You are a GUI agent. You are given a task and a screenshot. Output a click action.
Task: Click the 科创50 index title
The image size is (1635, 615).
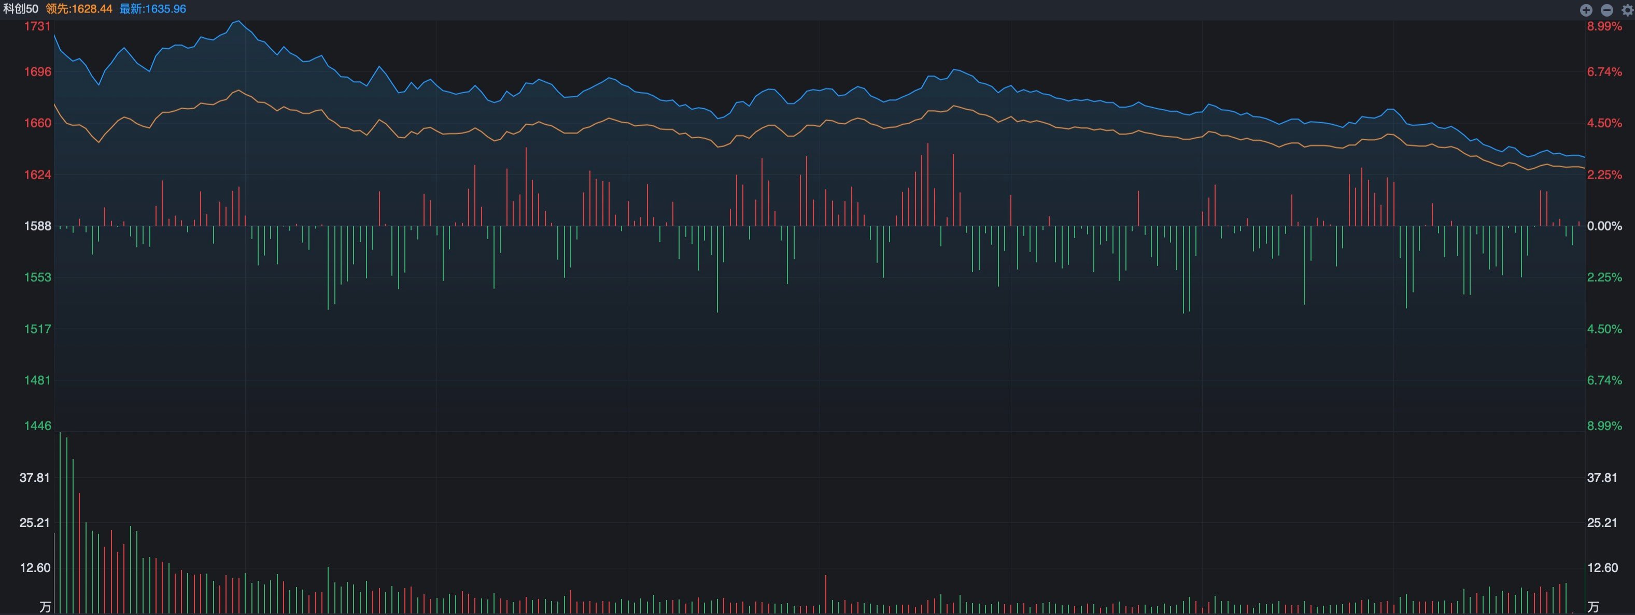point(21,9)
